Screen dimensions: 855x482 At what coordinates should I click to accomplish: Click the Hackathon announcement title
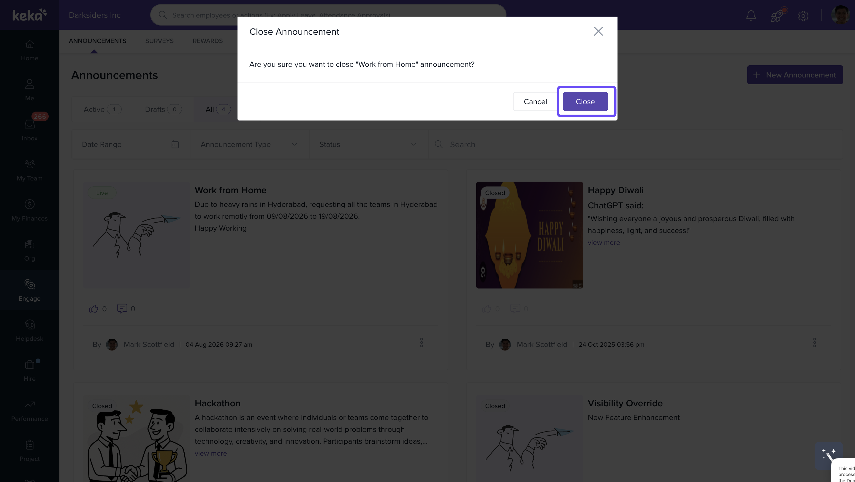pos(218,403)
